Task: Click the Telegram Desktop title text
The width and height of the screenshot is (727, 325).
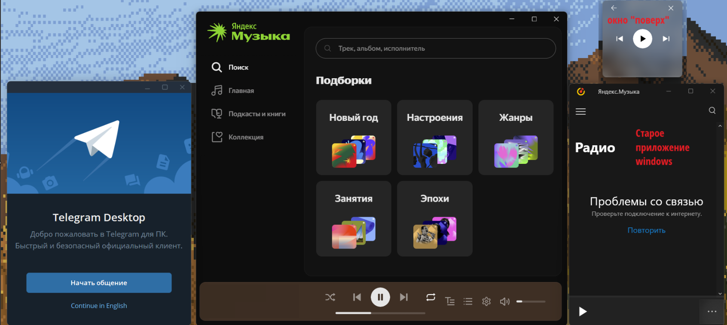Action: pyautogui.click(x=99, y=218)
